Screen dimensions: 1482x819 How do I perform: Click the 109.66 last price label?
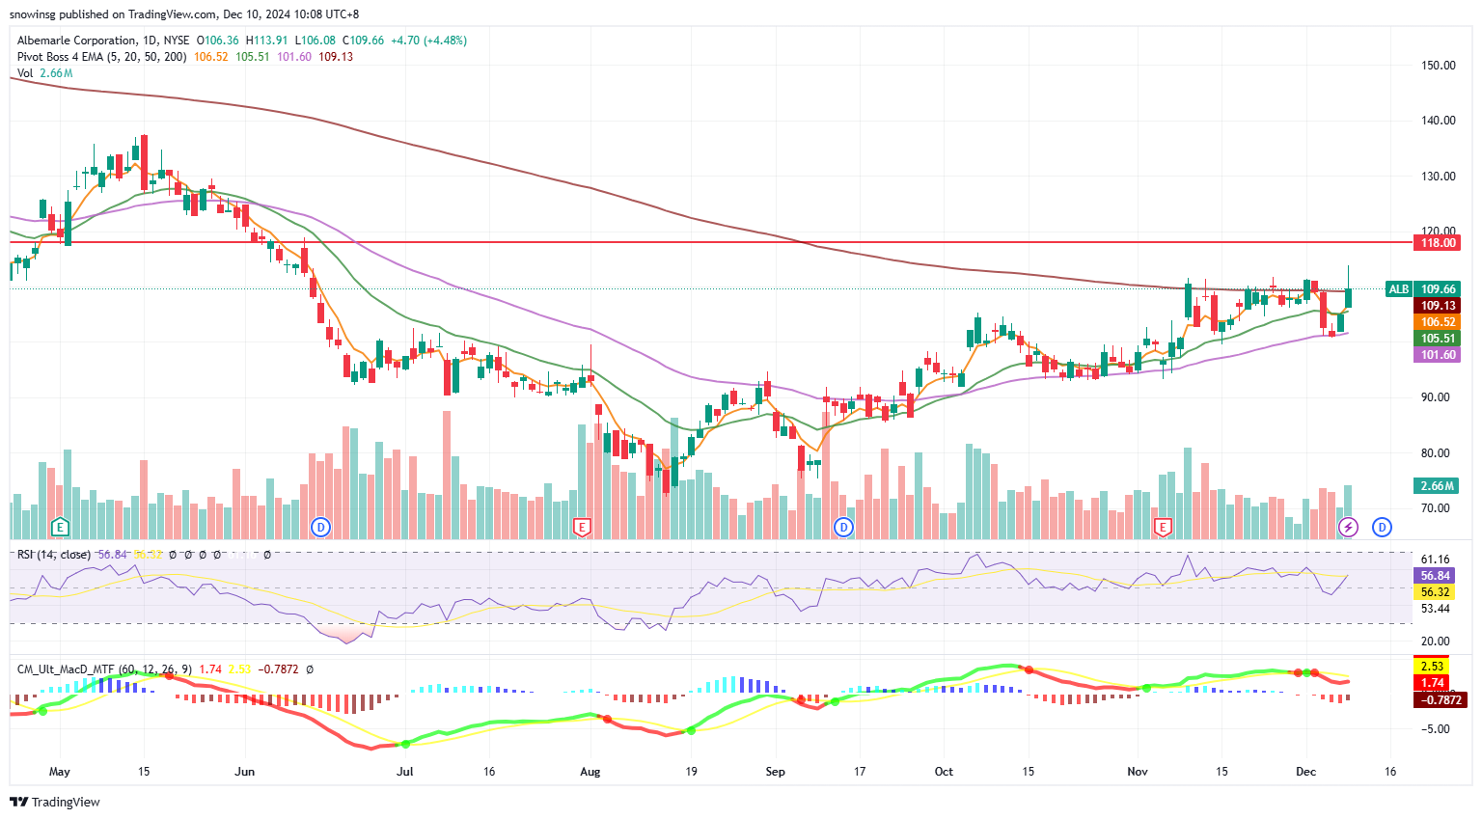point(1438,289)
